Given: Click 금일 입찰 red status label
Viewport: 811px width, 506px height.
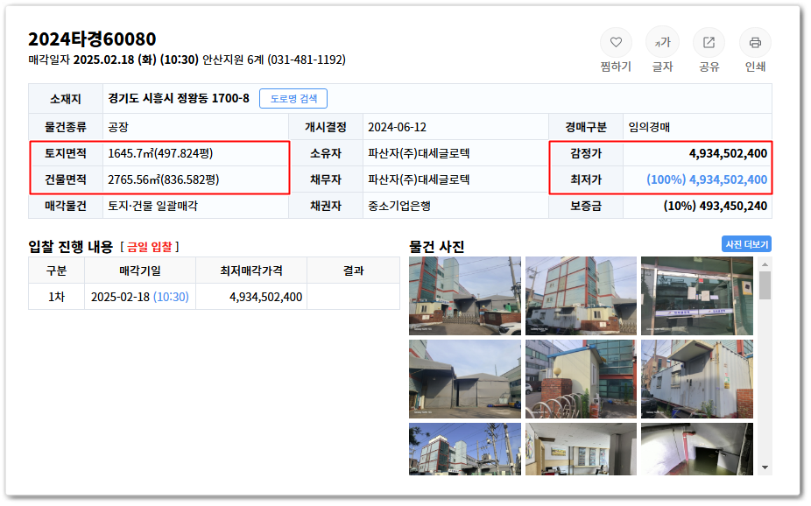Looking at the screenshot, I should click(149, 247).
